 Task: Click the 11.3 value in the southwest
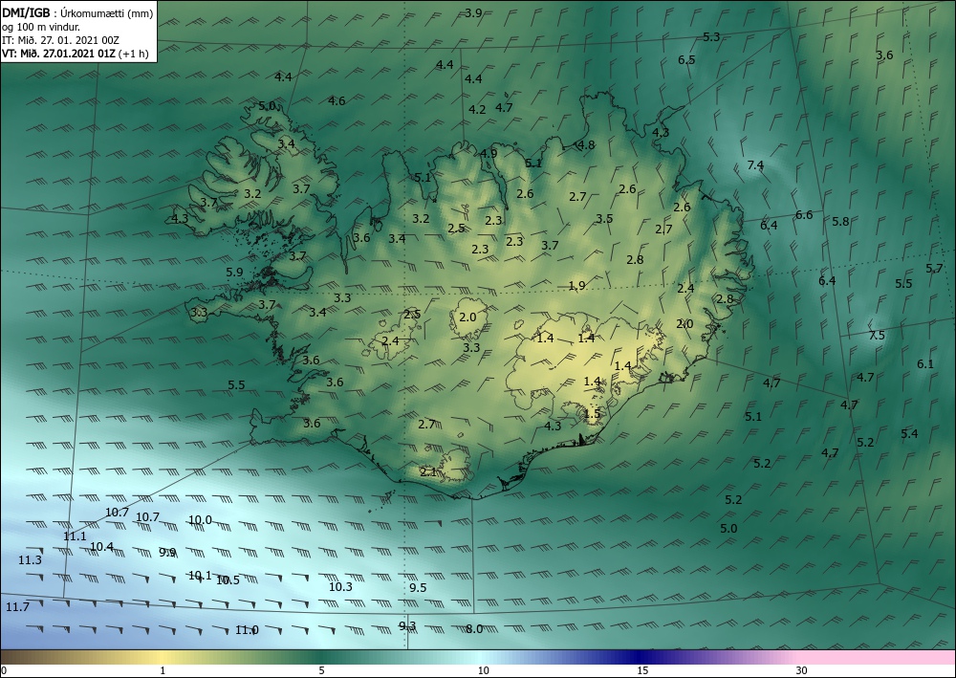(30, 559)
